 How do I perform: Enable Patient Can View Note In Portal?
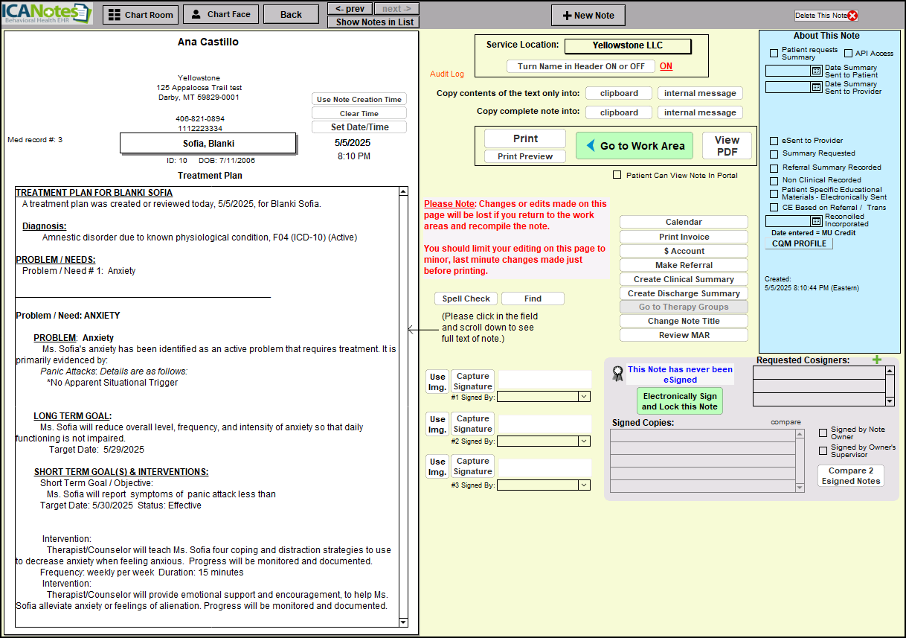tap(617, 175)
